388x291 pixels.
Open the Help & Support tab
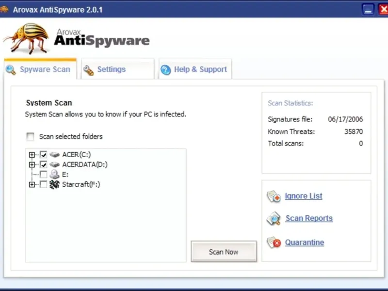(195, 69)
